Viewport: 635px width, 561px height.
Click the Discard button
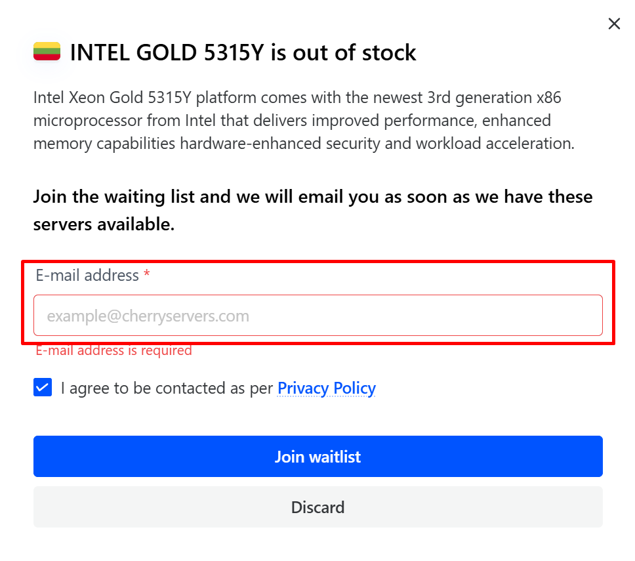click(x=317, y=507)
